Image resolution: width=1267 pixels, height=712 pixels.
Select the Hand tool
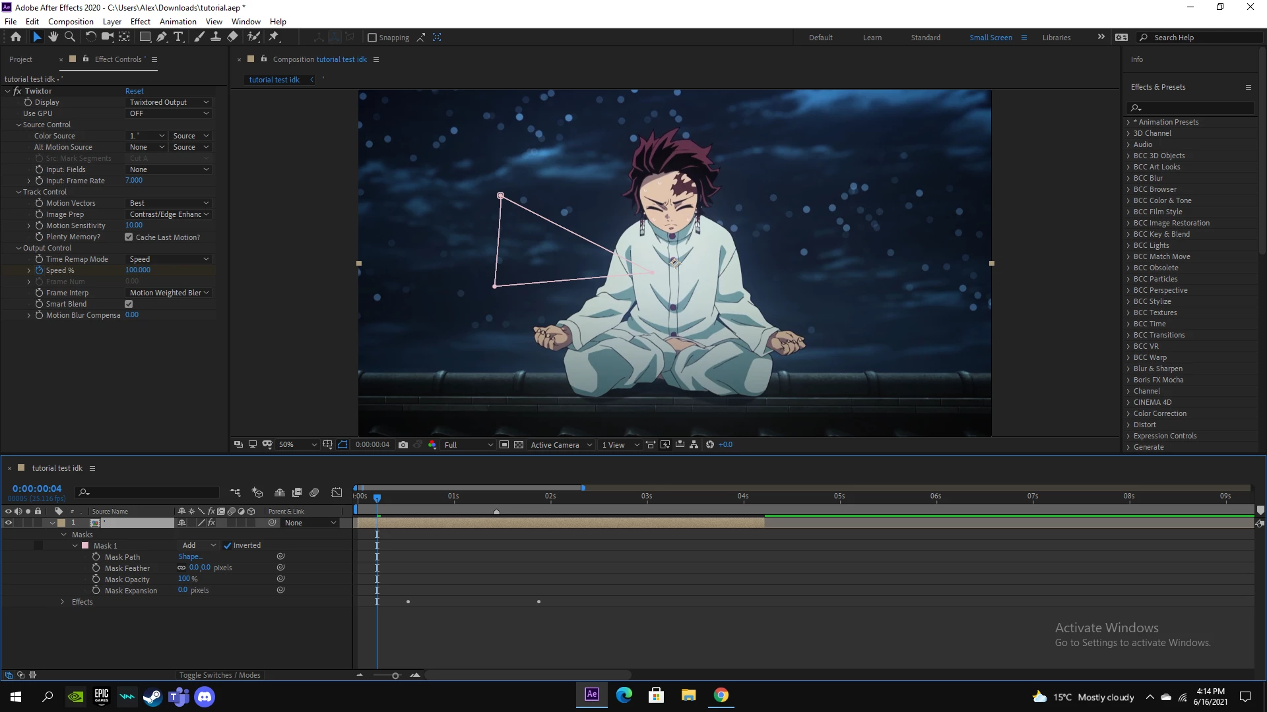[x=53, y=38]
